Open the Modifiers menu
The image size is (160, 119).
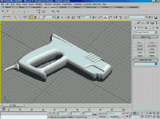coord(39,4)
